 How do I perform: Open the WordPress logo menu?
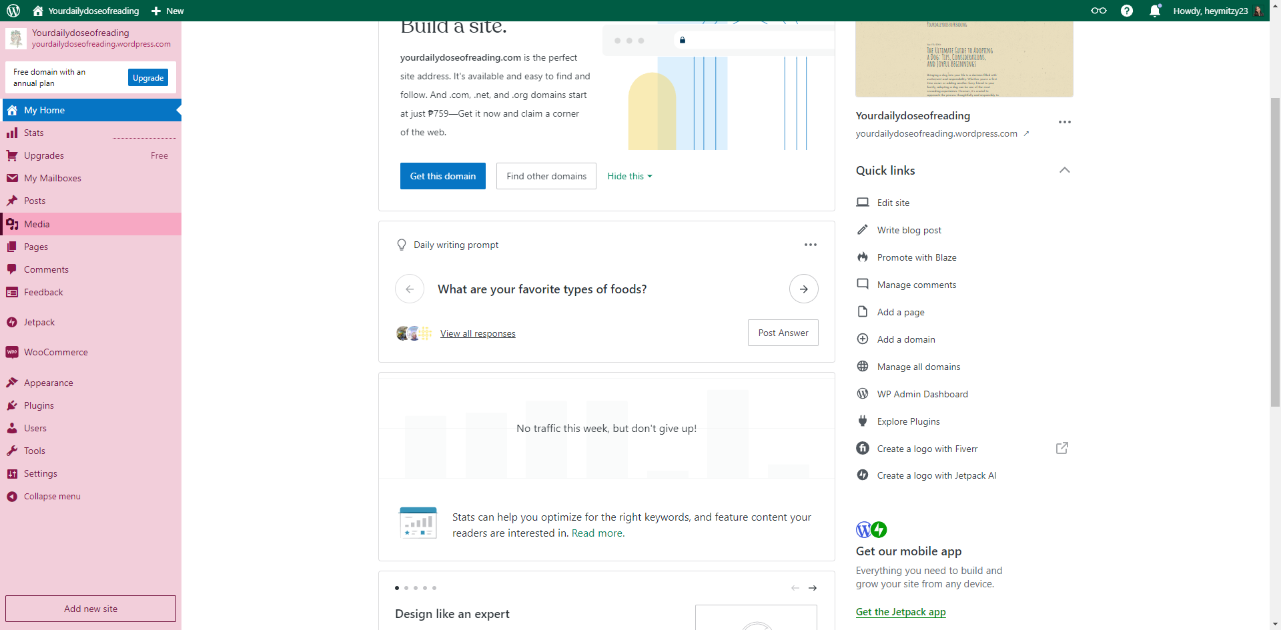coord(13,11)
